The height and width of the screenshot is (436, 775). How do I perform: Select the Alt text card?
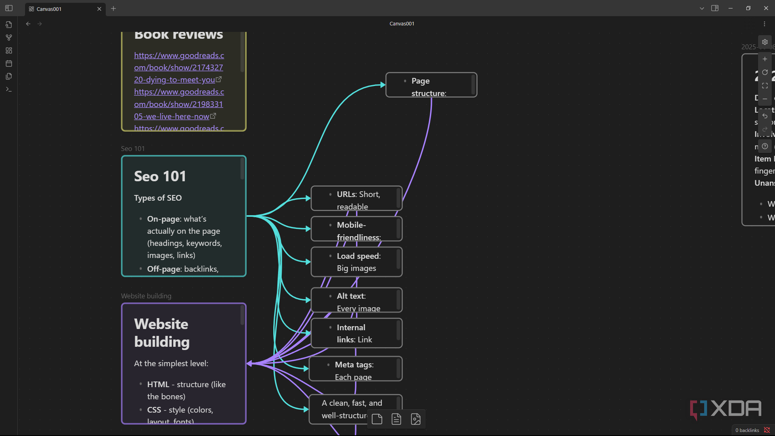point(356,300)
